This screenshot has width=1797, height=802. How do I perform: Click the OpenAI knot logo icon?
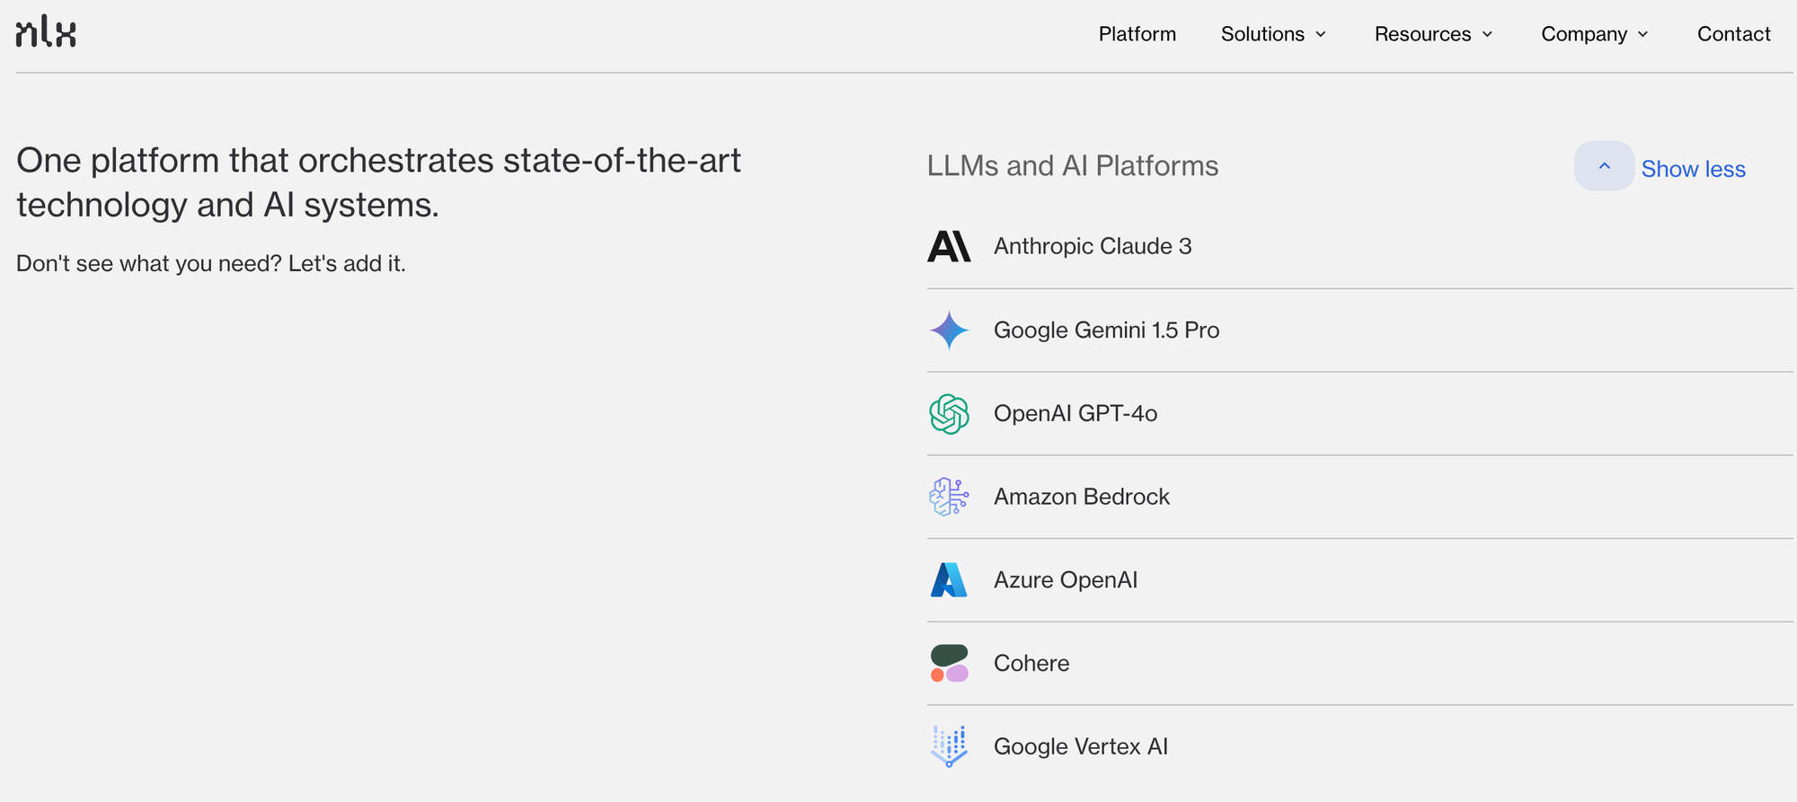pos(949,414)
